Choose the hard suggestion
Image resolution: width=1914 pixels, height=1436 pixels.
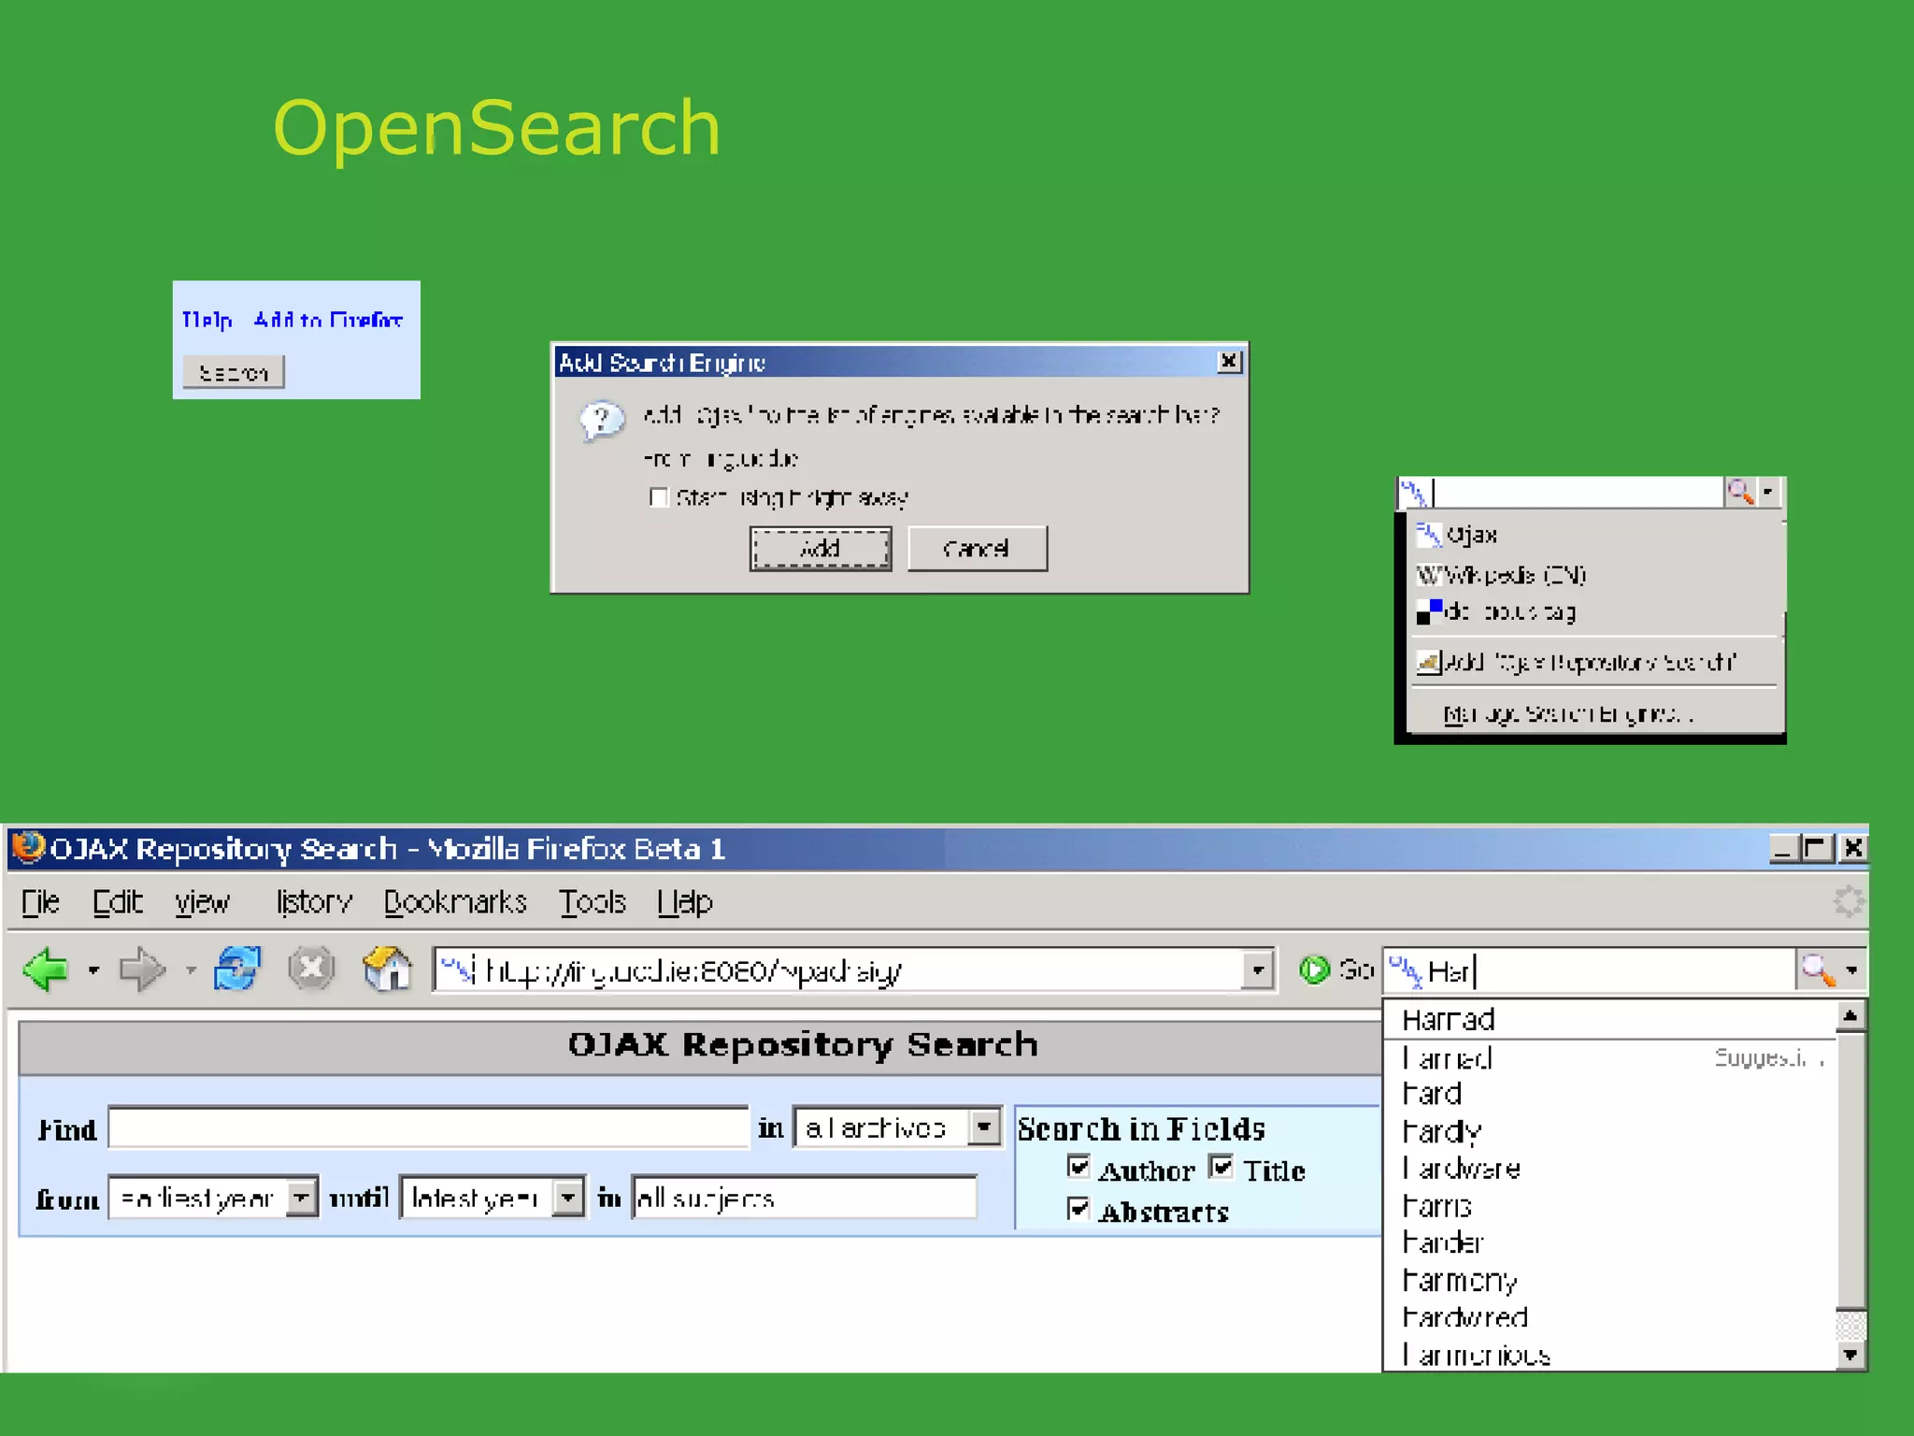coord(1609,1094)
